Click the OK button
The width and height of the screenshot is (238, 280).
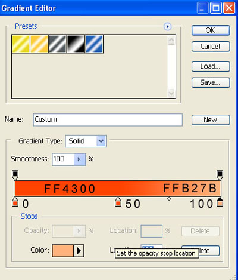point(211,30)
